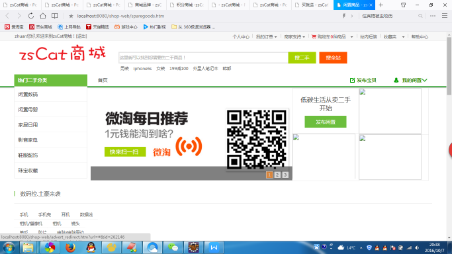Click the orange 搜全站 button
Image resolution: width=452 pixels, height=254 pixels.
pos(333,58)
